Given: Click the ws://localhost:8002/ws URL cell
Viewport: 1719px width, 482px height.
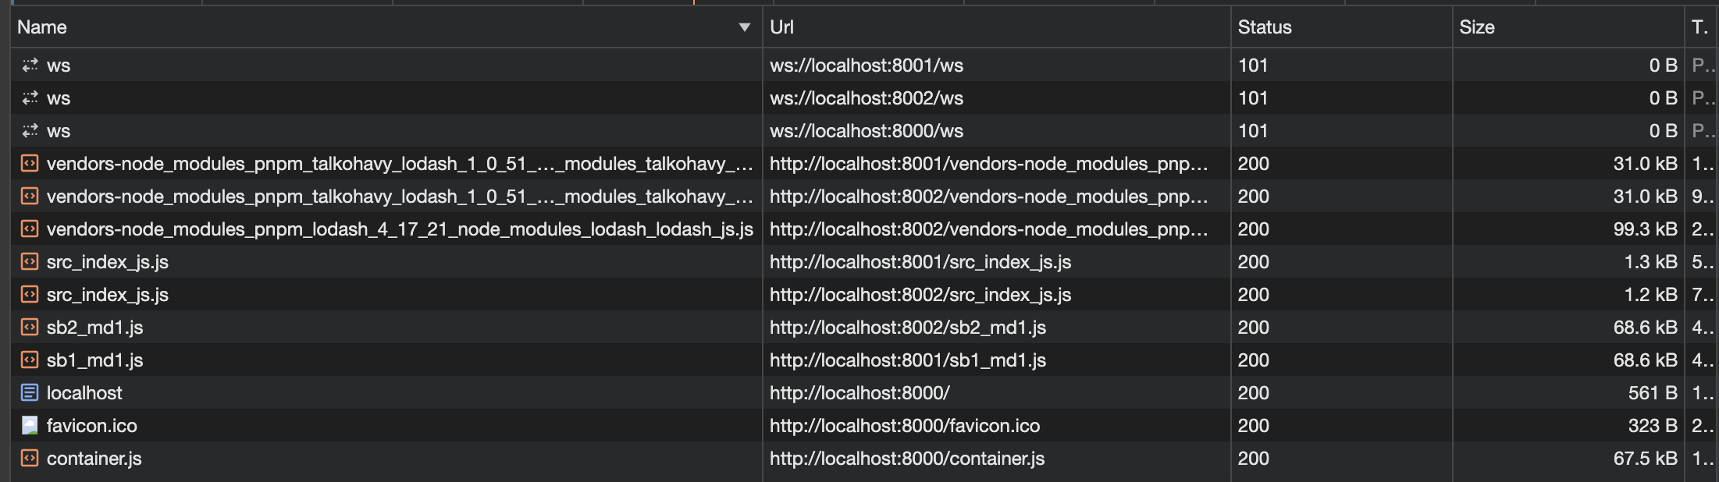Looking at the screenshot, I should pos(996,98).
